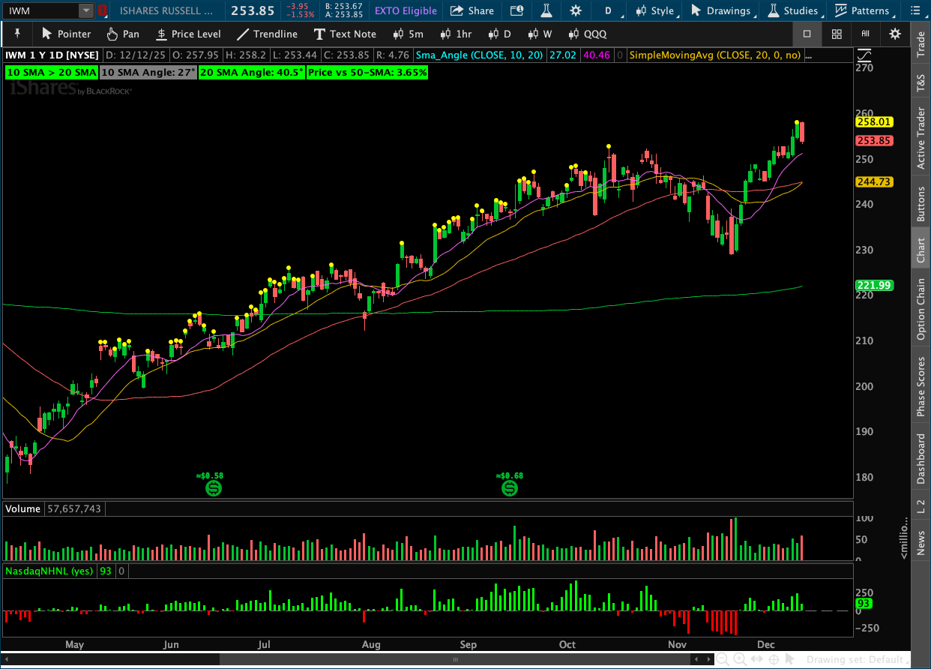Pick the Trendline drawing tool

tap(267, 34)
